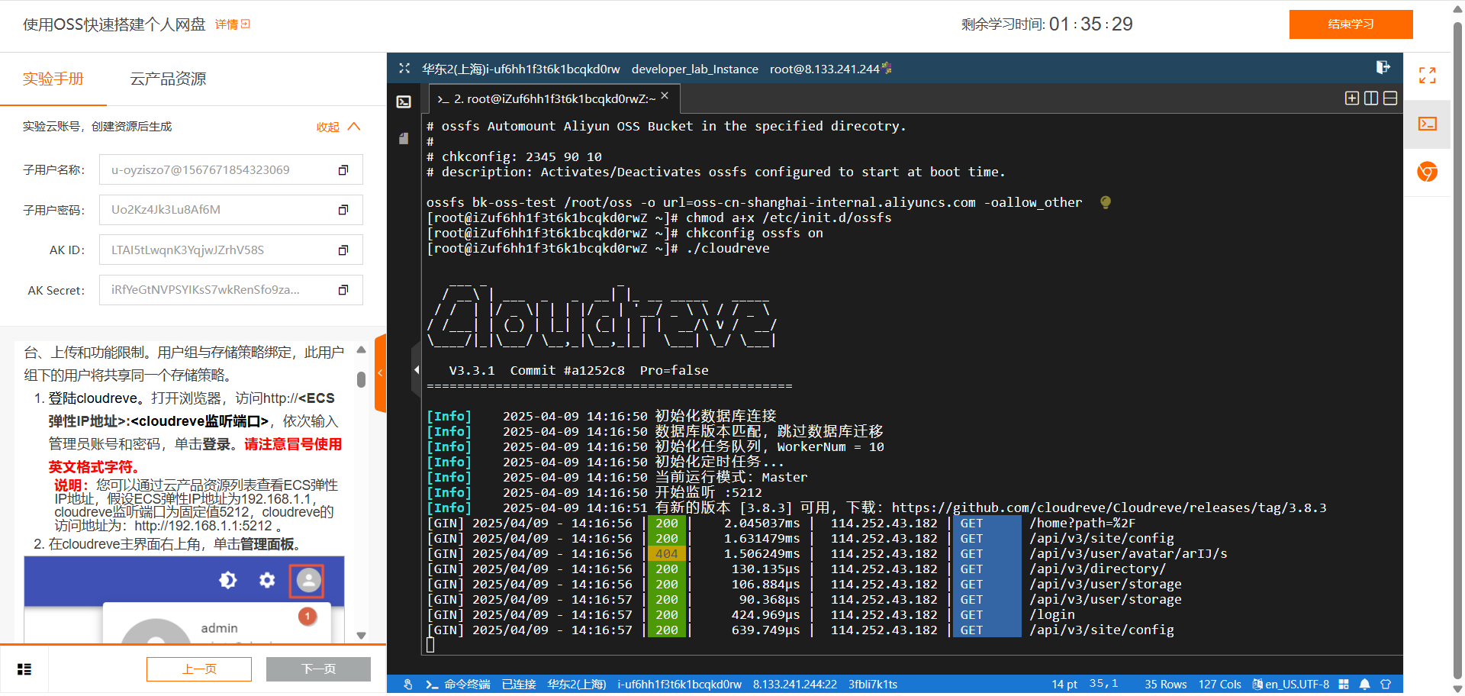Click the dark mode icon in the manual screenshot

tap(227, 580)
